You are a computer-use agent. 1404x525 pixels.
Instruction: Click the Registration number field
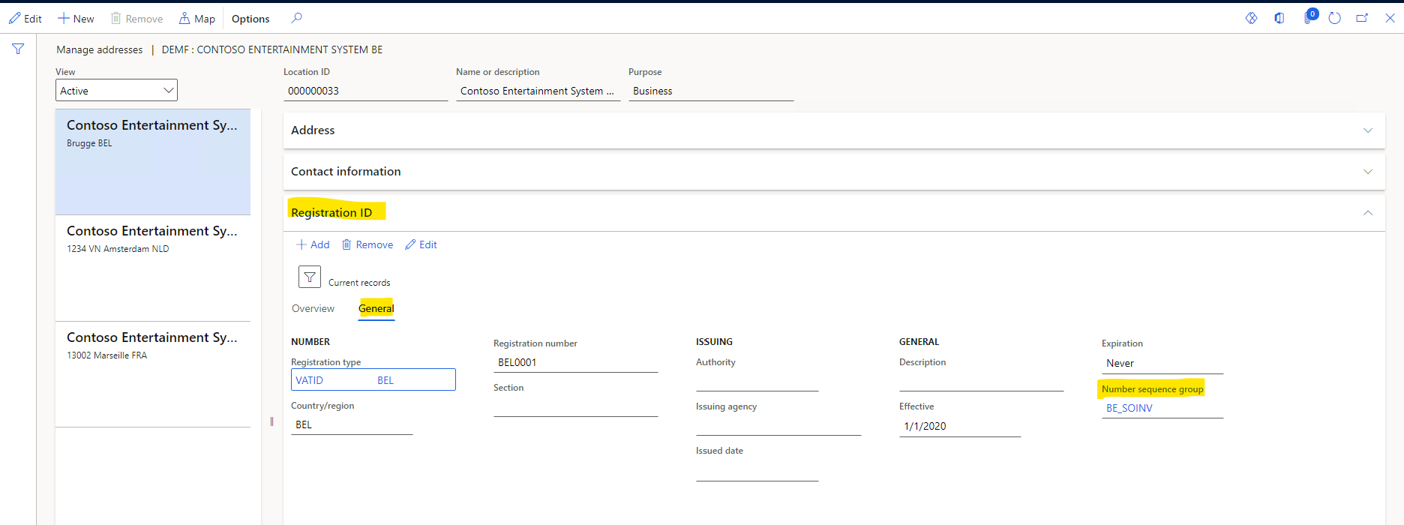coord(574,362)
